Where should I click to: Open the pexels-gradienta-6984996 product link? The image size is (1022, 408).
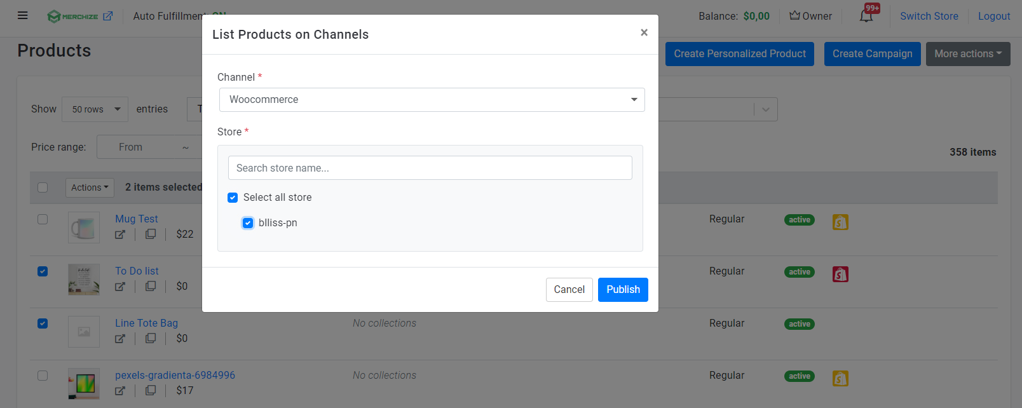point(175,375)
